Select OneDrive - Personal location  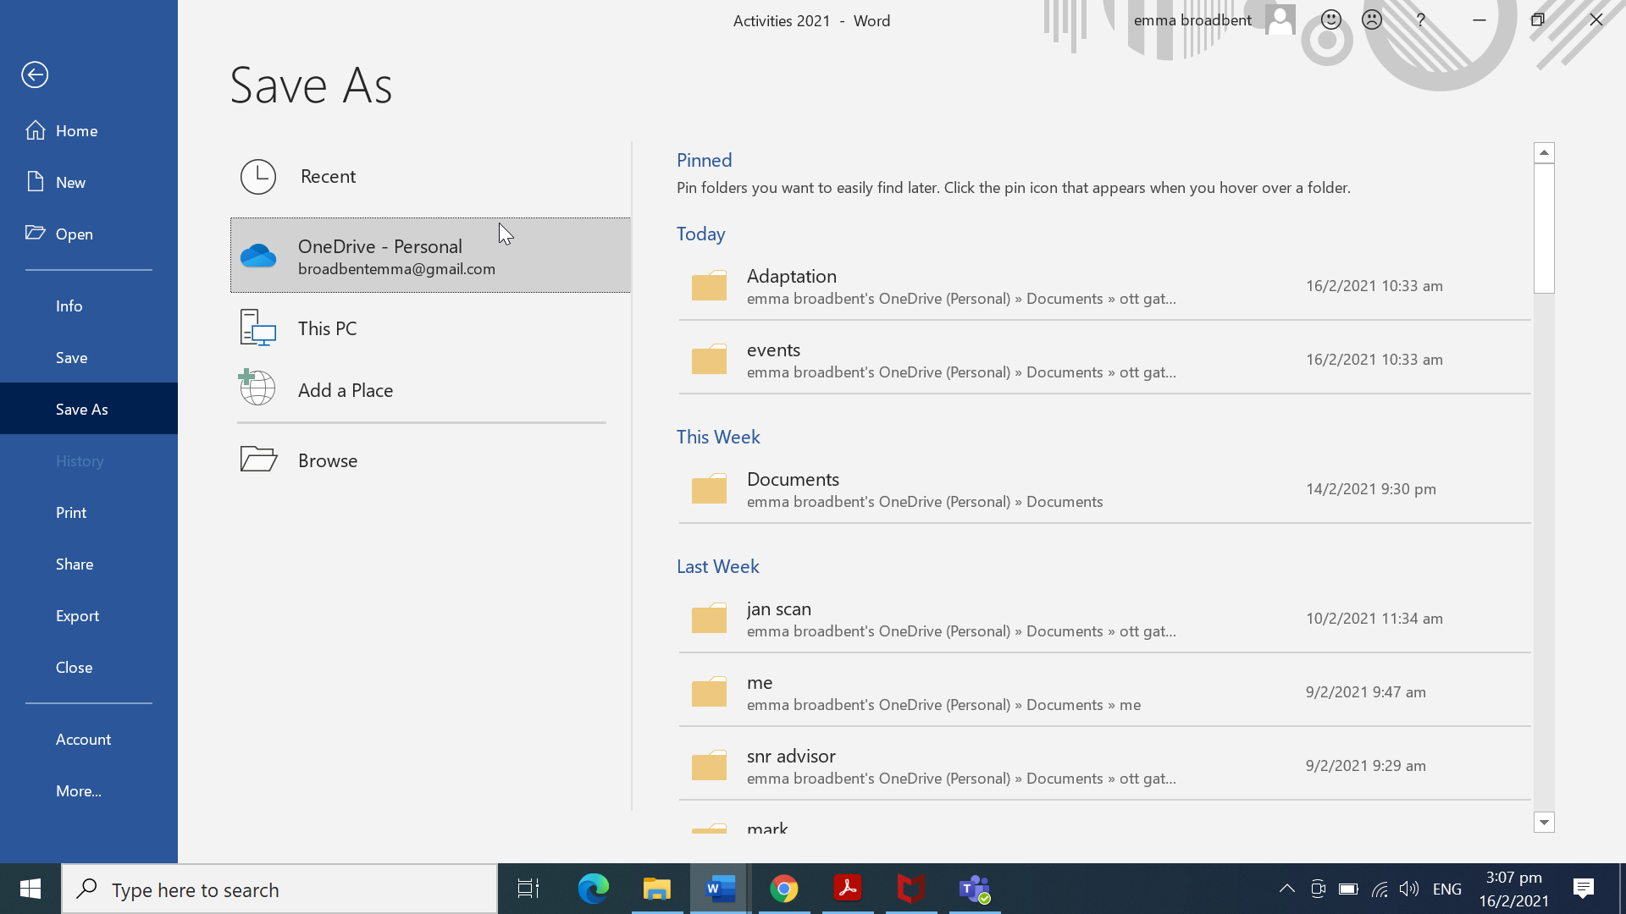pyautogui.click(x=430, y=255)
